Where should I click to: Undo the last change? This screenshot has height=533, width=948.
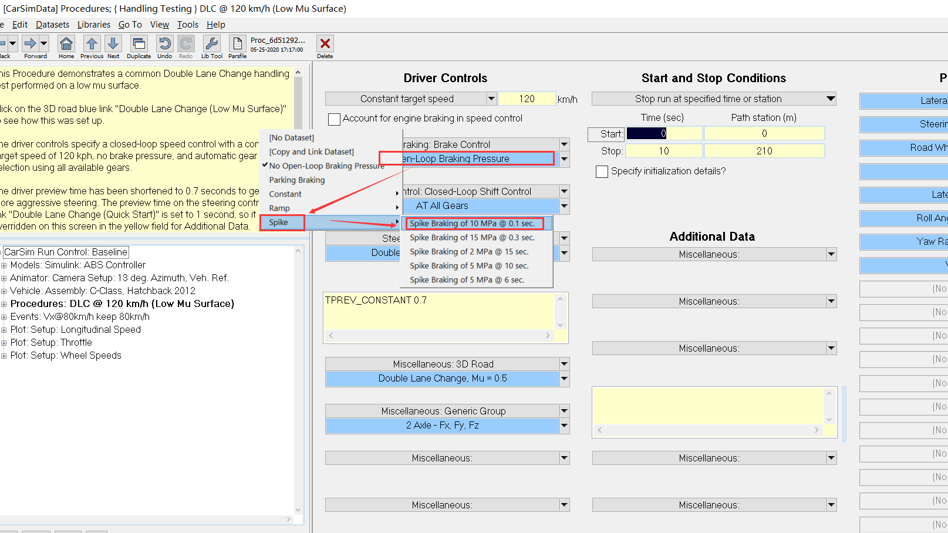point(165,44)
